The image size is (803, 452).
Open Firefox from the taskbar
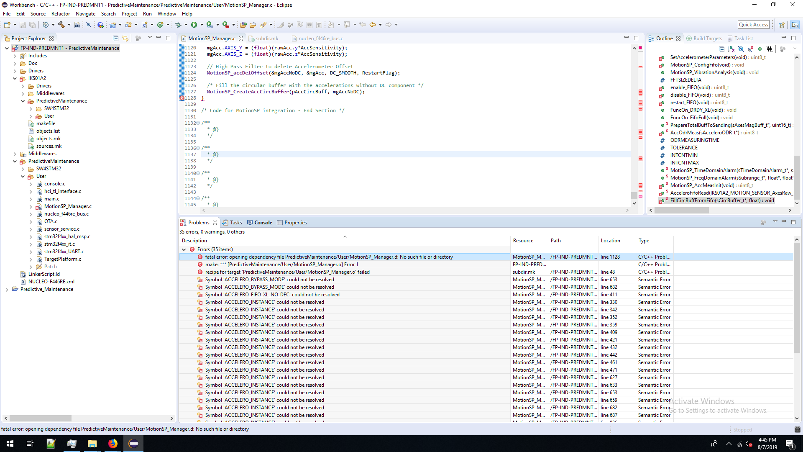pyautogui.click(x=113, y=444)
